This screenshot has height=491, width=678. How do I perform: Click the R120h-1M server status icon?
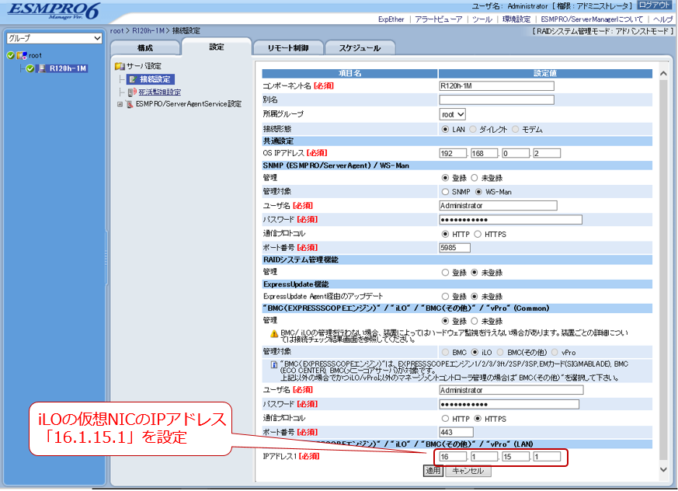(x=30, y=68)
